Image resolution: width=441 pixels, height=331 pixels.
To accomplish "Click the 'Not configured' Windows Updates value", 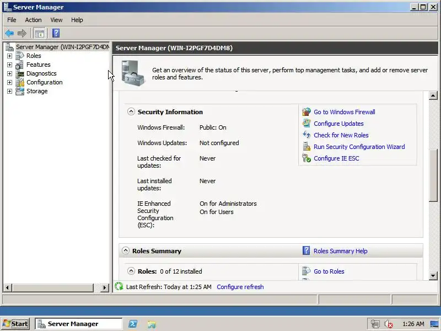I will (x=219, y=143).
